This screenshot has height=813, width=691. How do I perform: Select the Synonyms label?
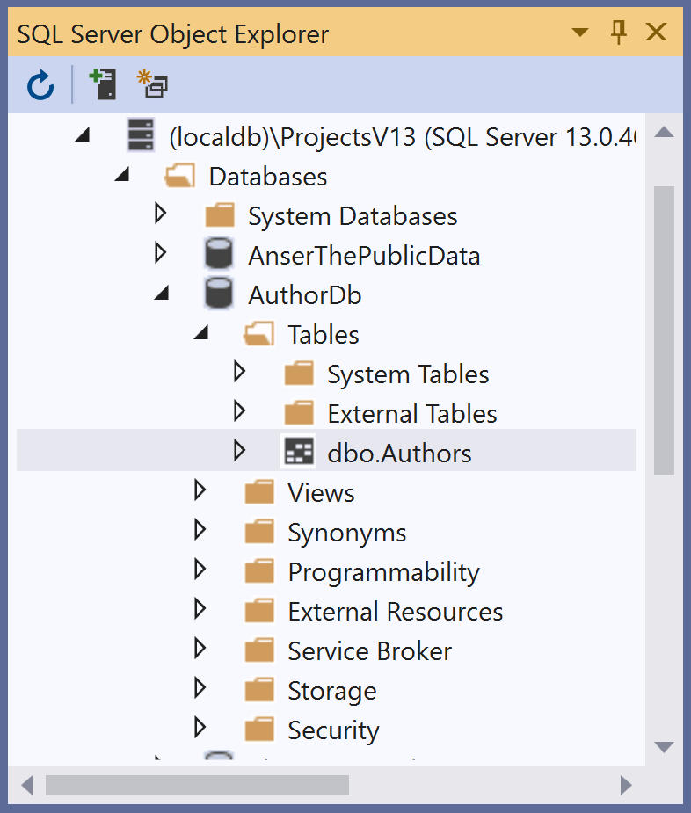pyautogui.click(x=347, y=533)
